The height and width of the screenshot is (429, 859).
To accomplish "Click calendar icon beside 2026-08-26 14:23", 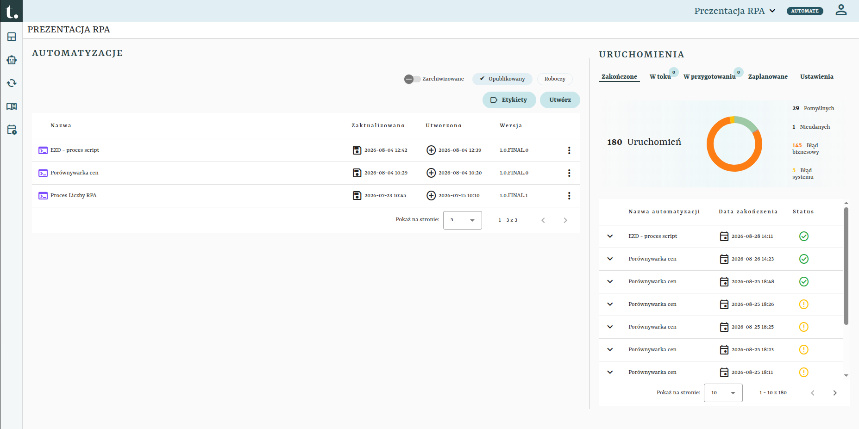I will [x=724, y=259].
